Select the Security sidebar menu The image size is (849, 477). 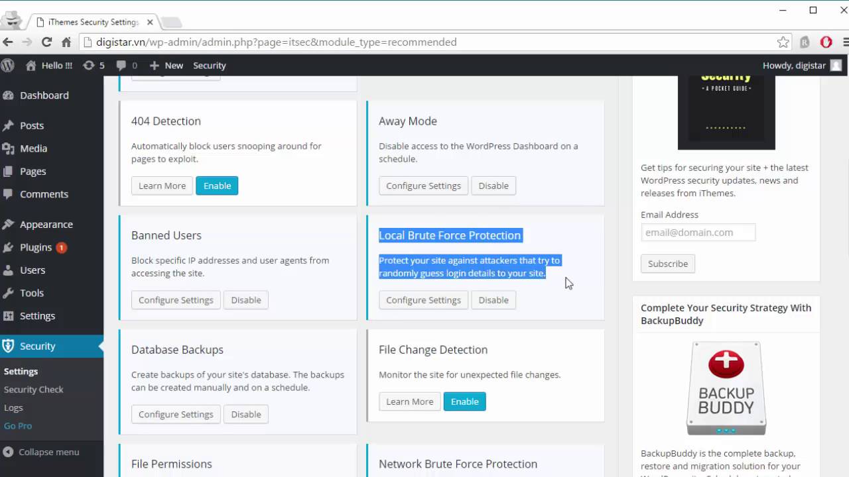52,346
